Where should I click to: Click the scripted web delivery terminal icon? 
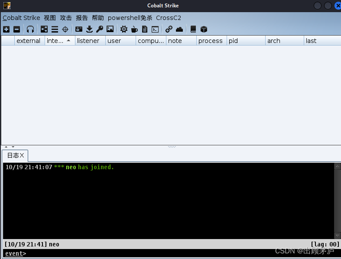[x=155, y=29]
